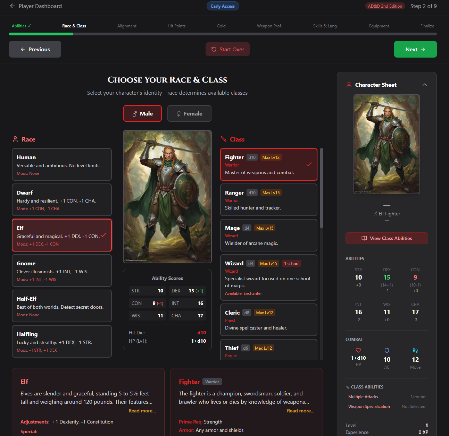
Task: Click the back arrow to Player Dashboard
Action: pyautogui.click(x=13, y=6)
